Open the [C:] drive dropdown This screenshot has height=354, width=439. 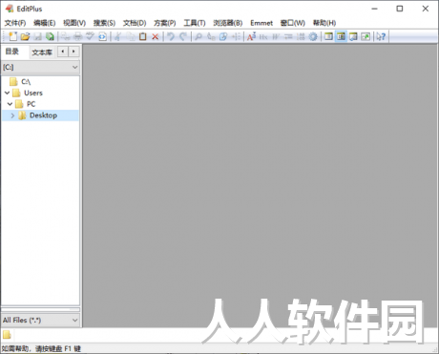click(40, 67)
